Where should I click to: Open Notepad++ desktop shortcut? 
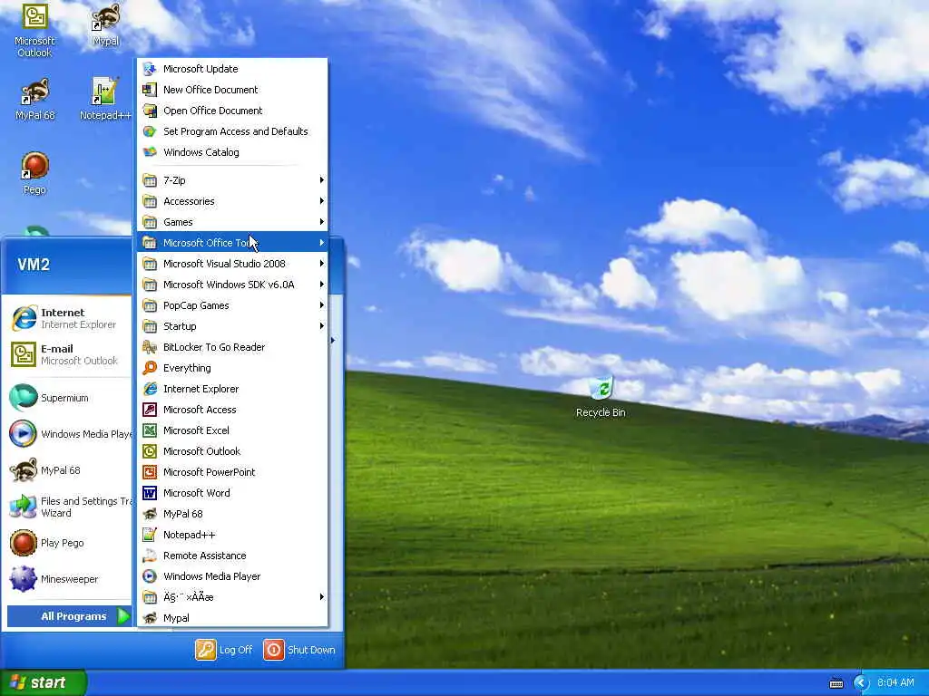105,100
